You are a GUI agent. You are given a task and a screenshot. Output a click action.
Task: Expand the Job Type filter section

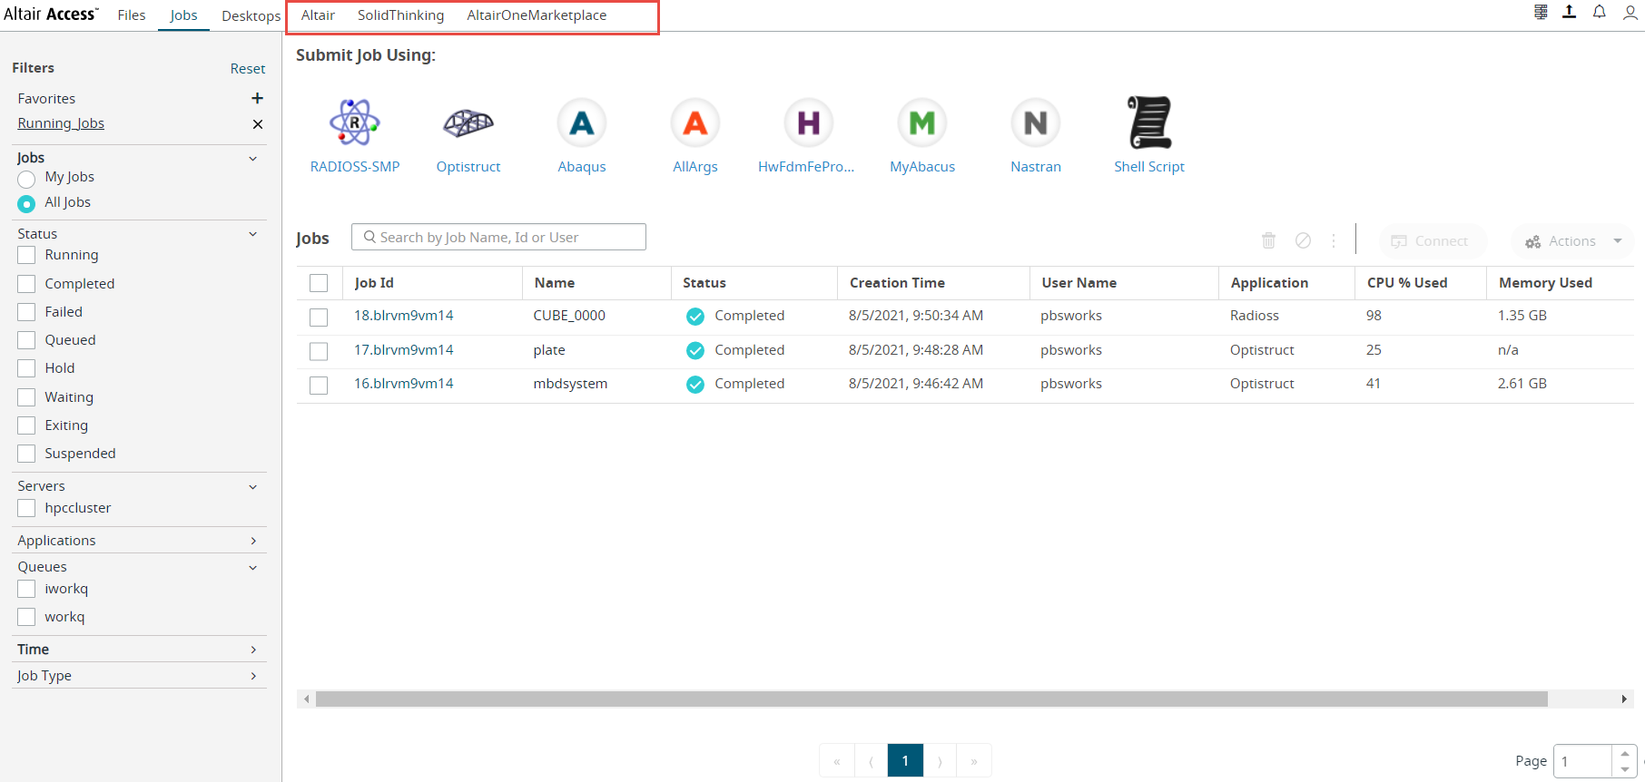tap(253, 676)
